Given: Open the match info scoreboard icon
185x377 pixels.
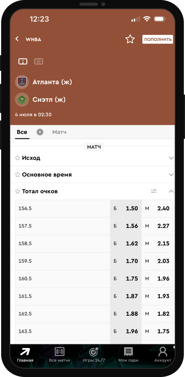Looking at the screenshot, I should tap(23, 61).
